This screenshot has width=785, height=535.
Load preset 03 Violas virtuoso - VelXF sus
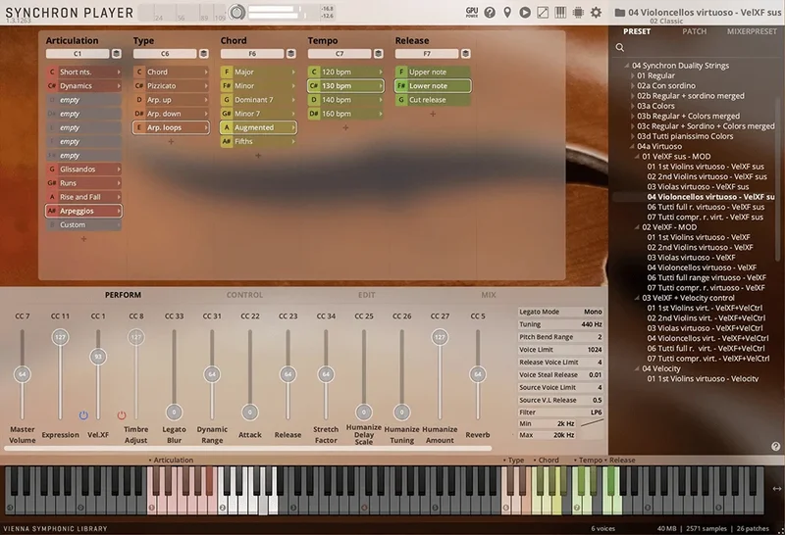click(698, 187)
